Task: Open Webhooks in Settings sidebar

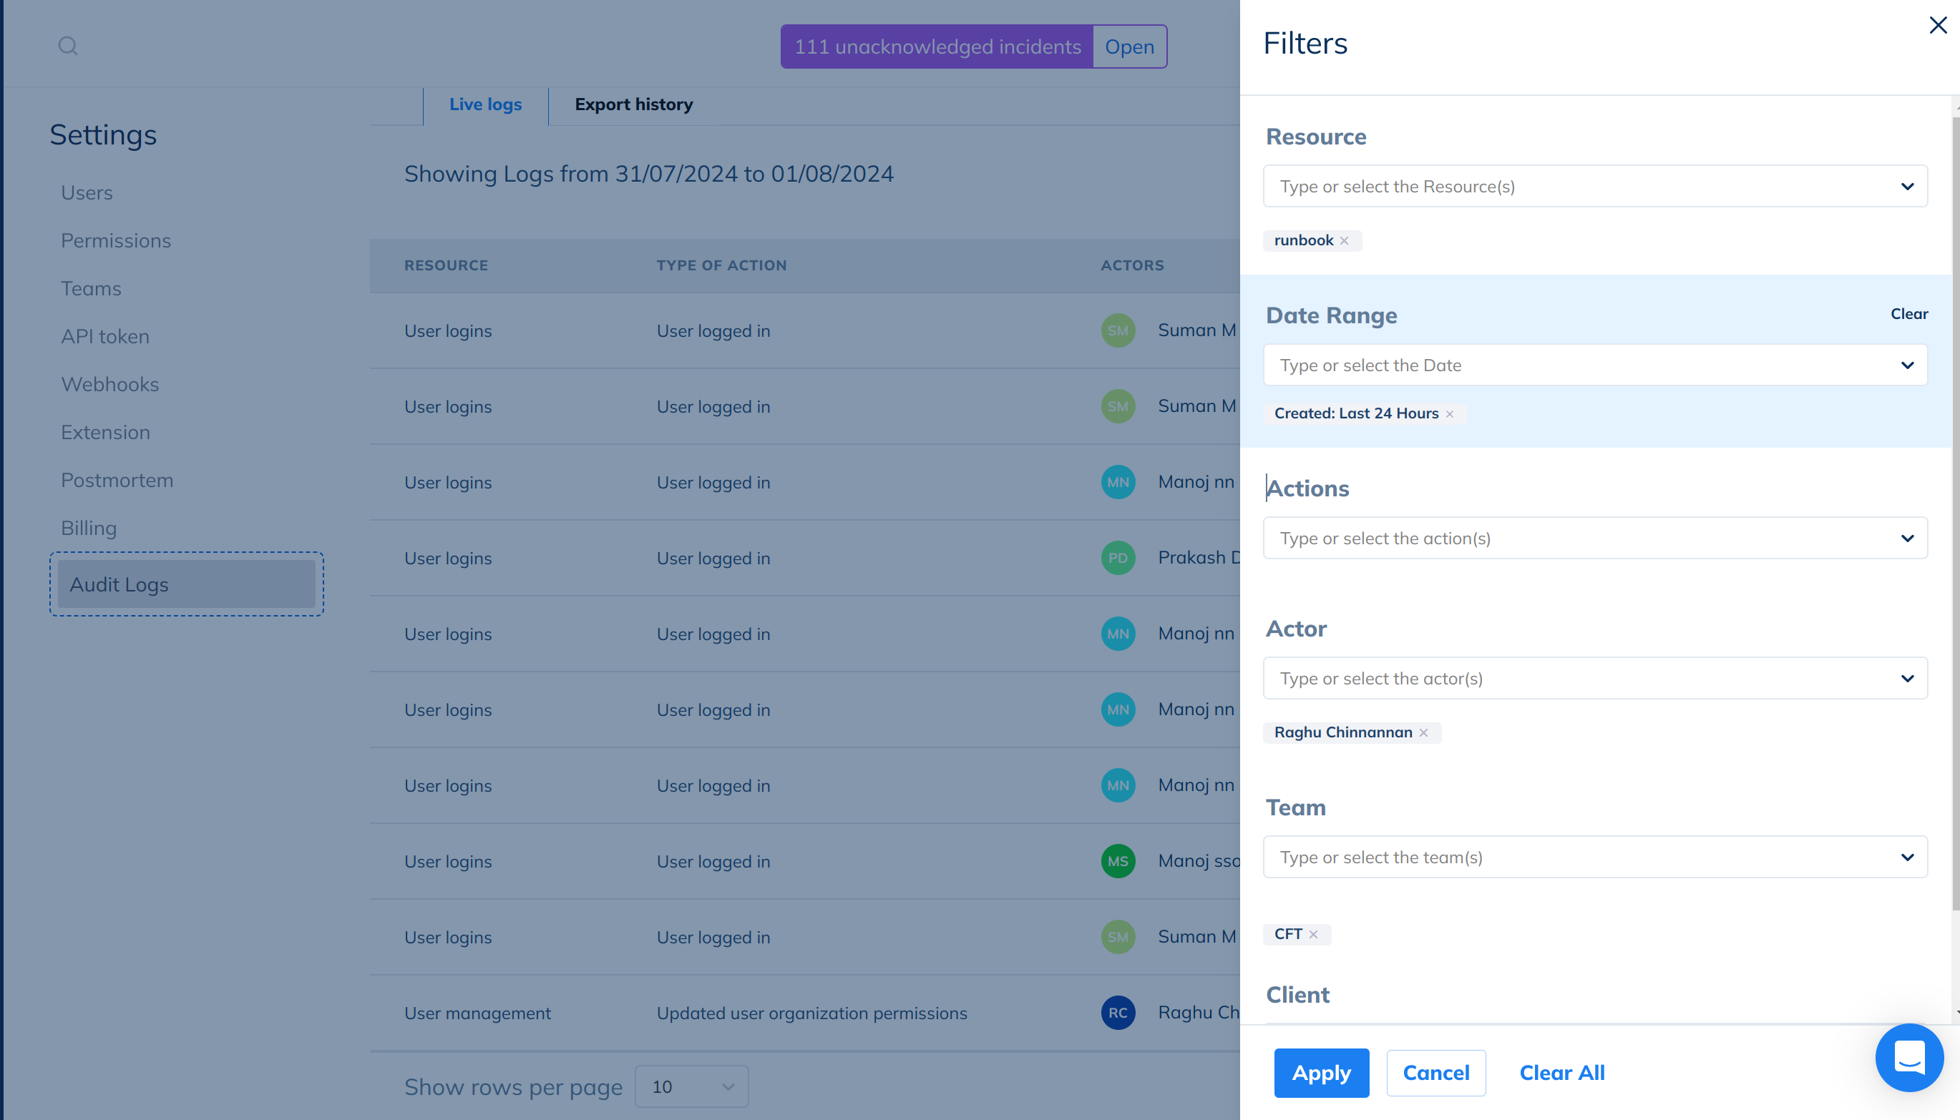Action: (110, 385)
